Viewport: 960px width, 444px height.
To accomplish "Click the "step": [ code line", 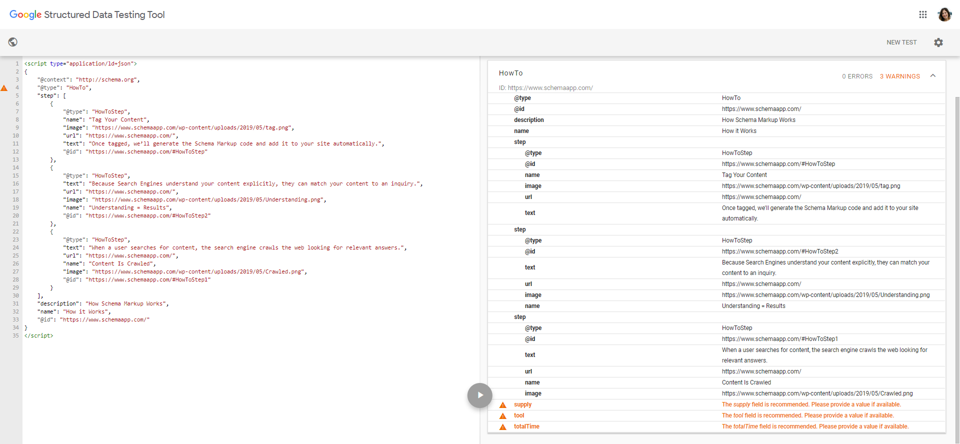I will click(51, 95).
